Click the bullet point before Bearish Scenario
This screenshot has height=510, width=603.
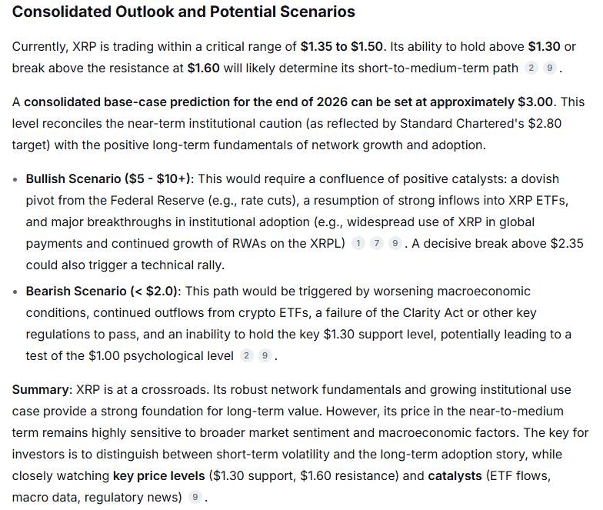17,292
